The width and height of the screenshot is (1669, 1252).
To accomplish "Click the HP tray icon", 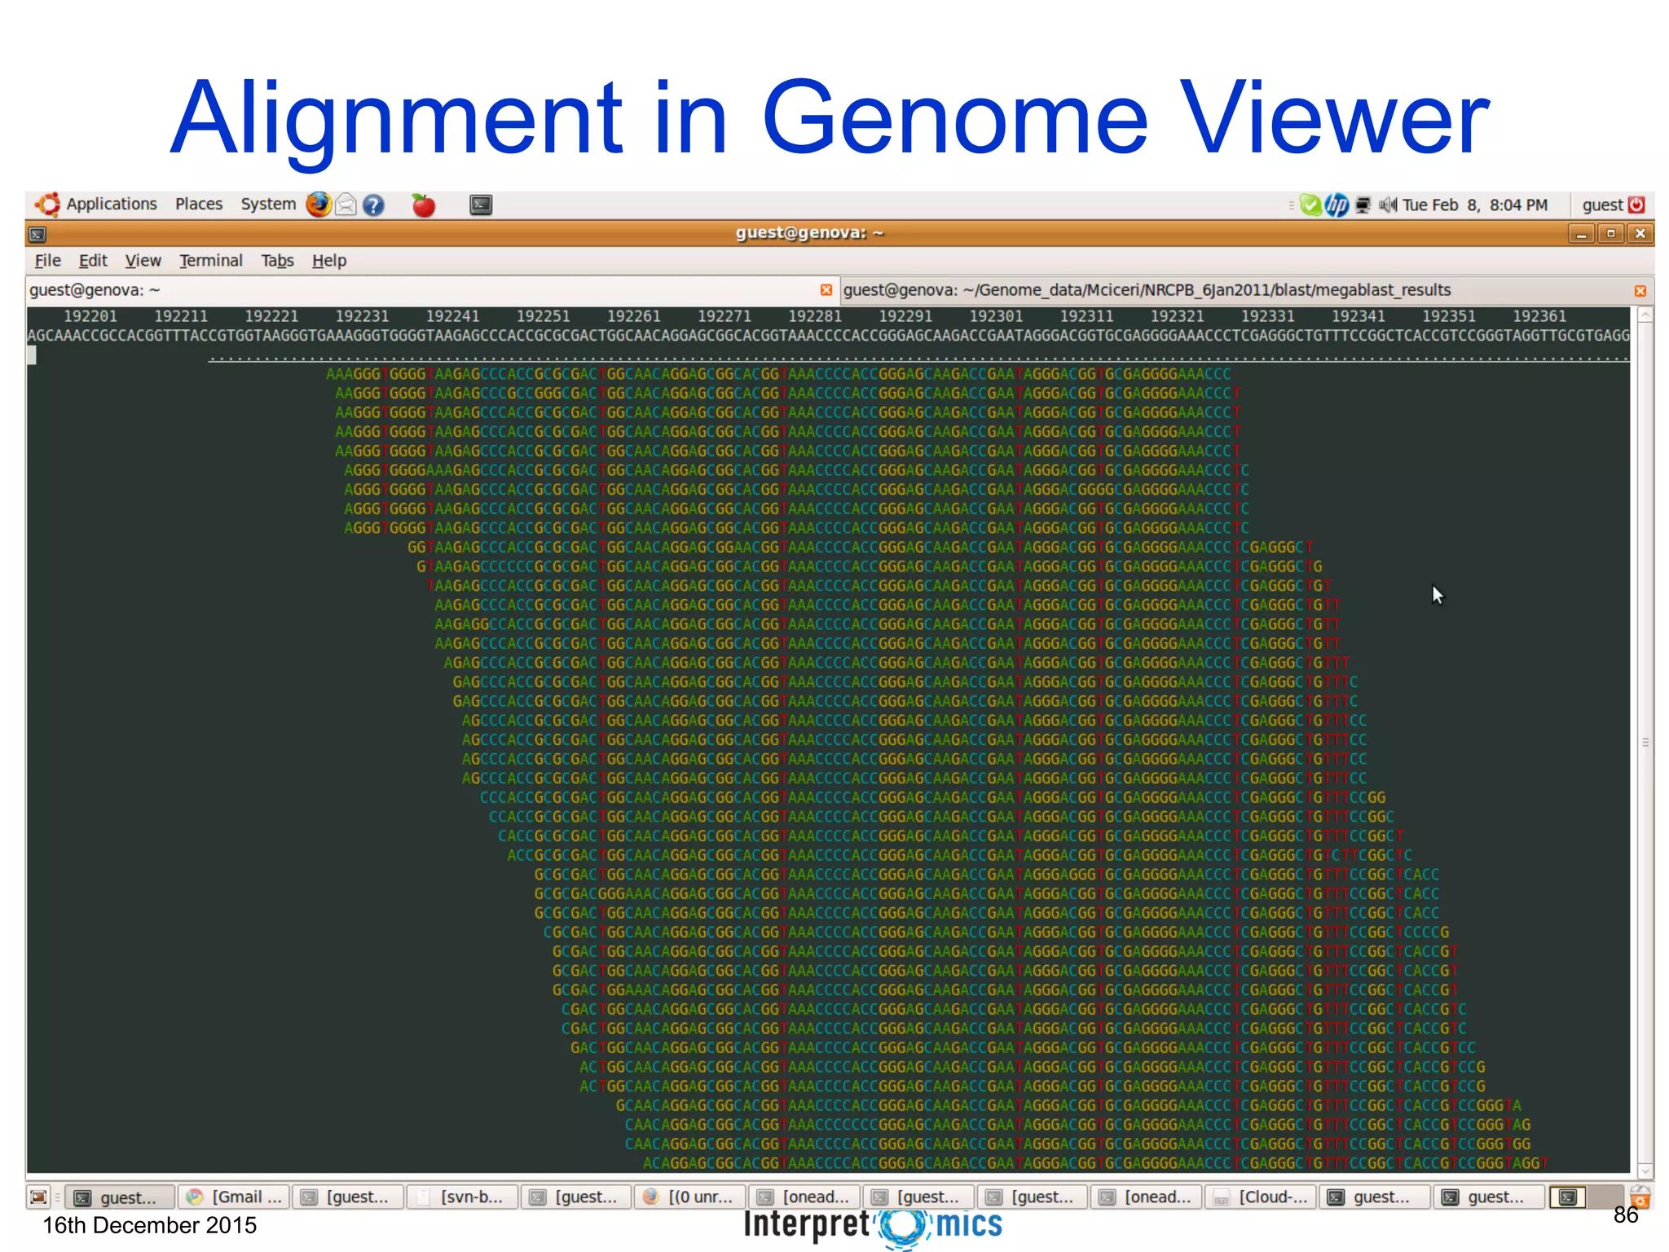I will 1337,205.
